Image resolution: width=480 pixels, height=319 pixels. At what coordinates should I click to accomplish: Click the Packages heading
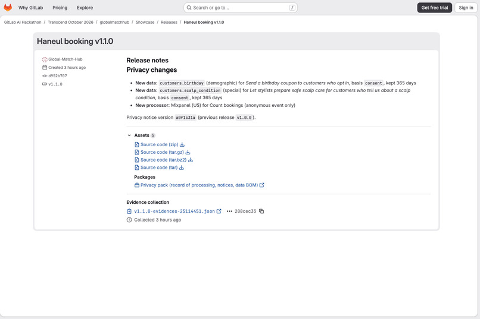click(145, 177)
